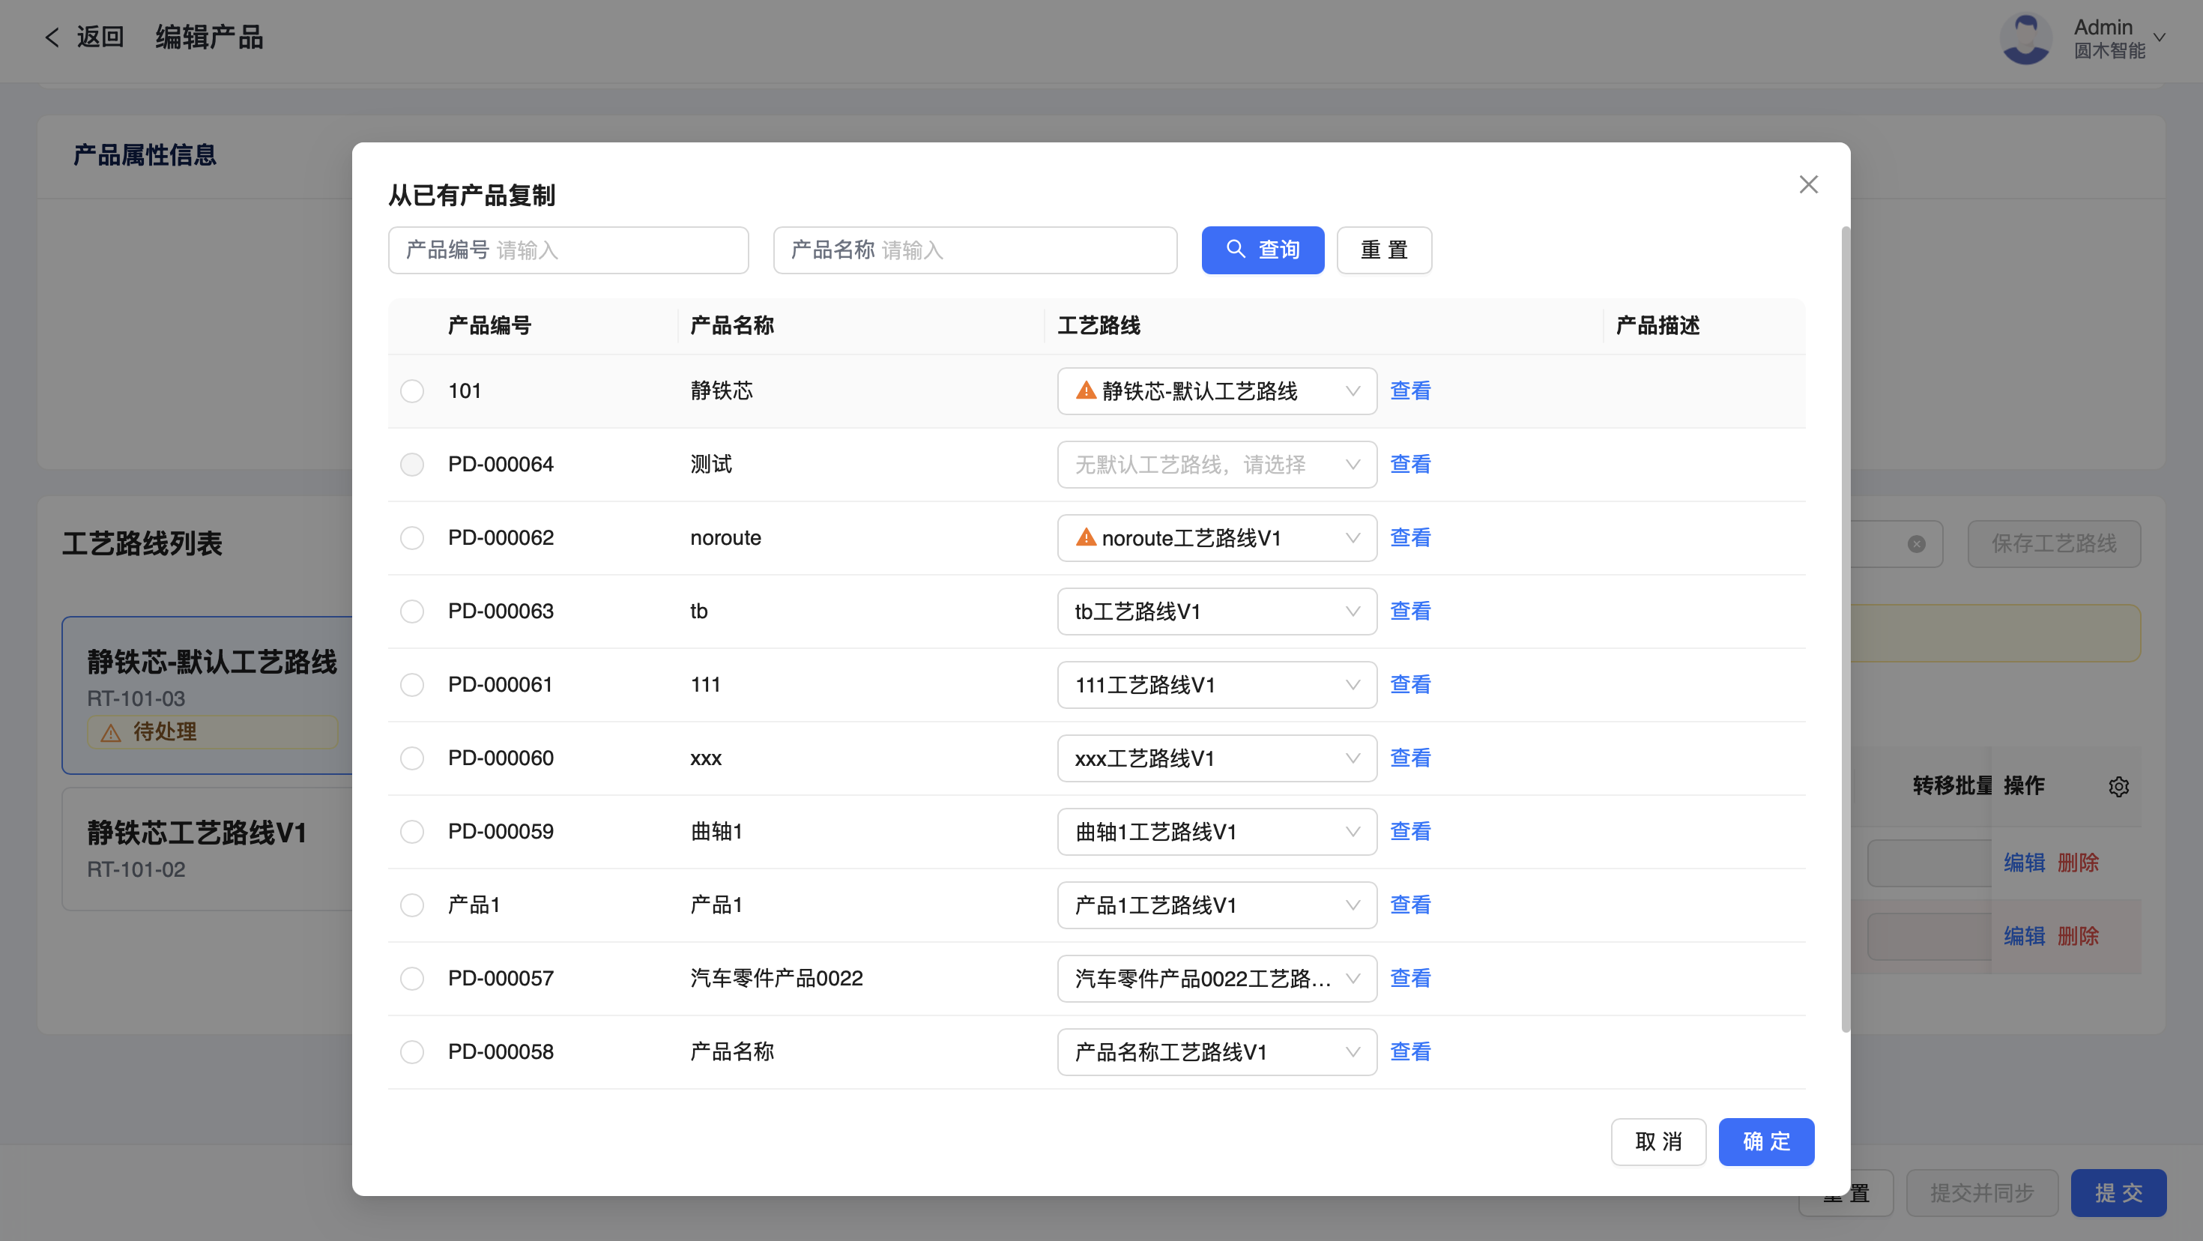Open the xxx工艺路线V1 dropdown

coord(1216,758)
